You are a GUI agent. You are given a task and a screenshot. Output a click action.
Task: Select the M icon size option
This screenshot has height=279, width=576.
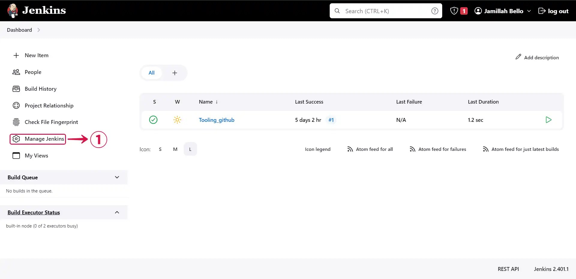[x=175, y=149]
